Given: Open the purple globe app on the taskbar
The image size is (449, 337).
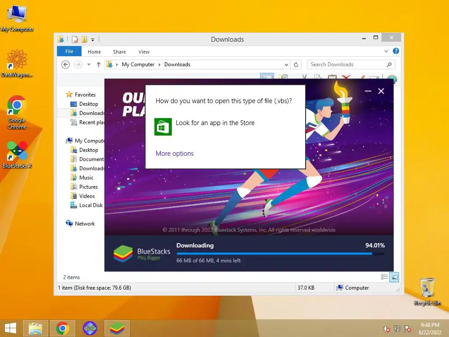Looking at the screenshot, I should [89, 328].
